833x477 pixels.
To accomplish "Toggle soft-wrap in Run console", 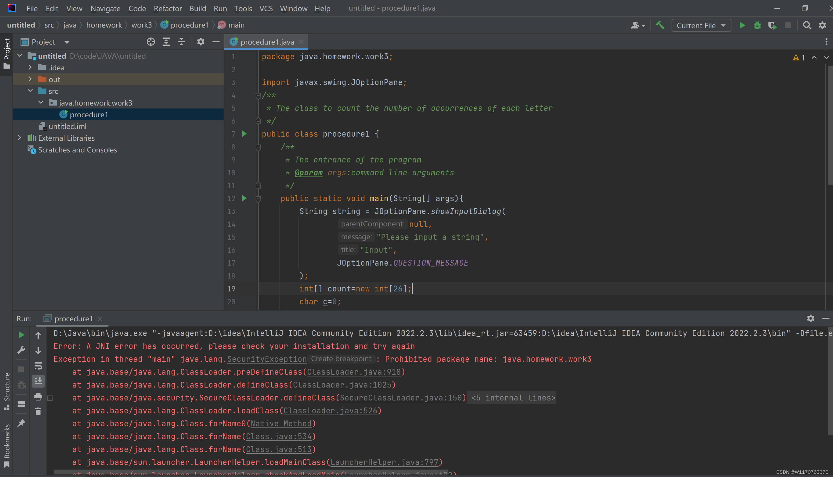I will tap(38, 366).
